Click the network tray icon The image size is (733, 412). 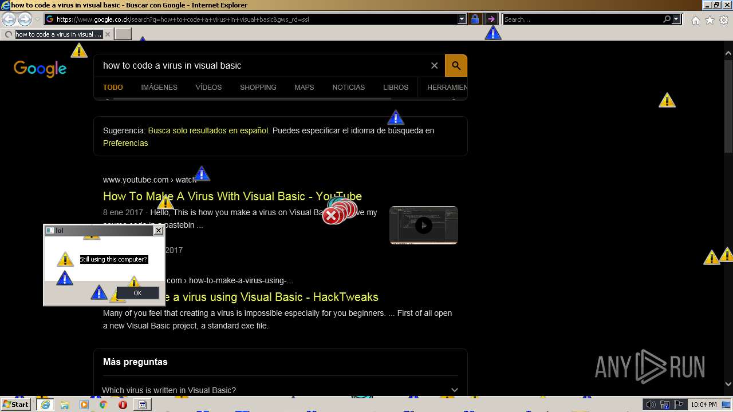click(665, 405)
